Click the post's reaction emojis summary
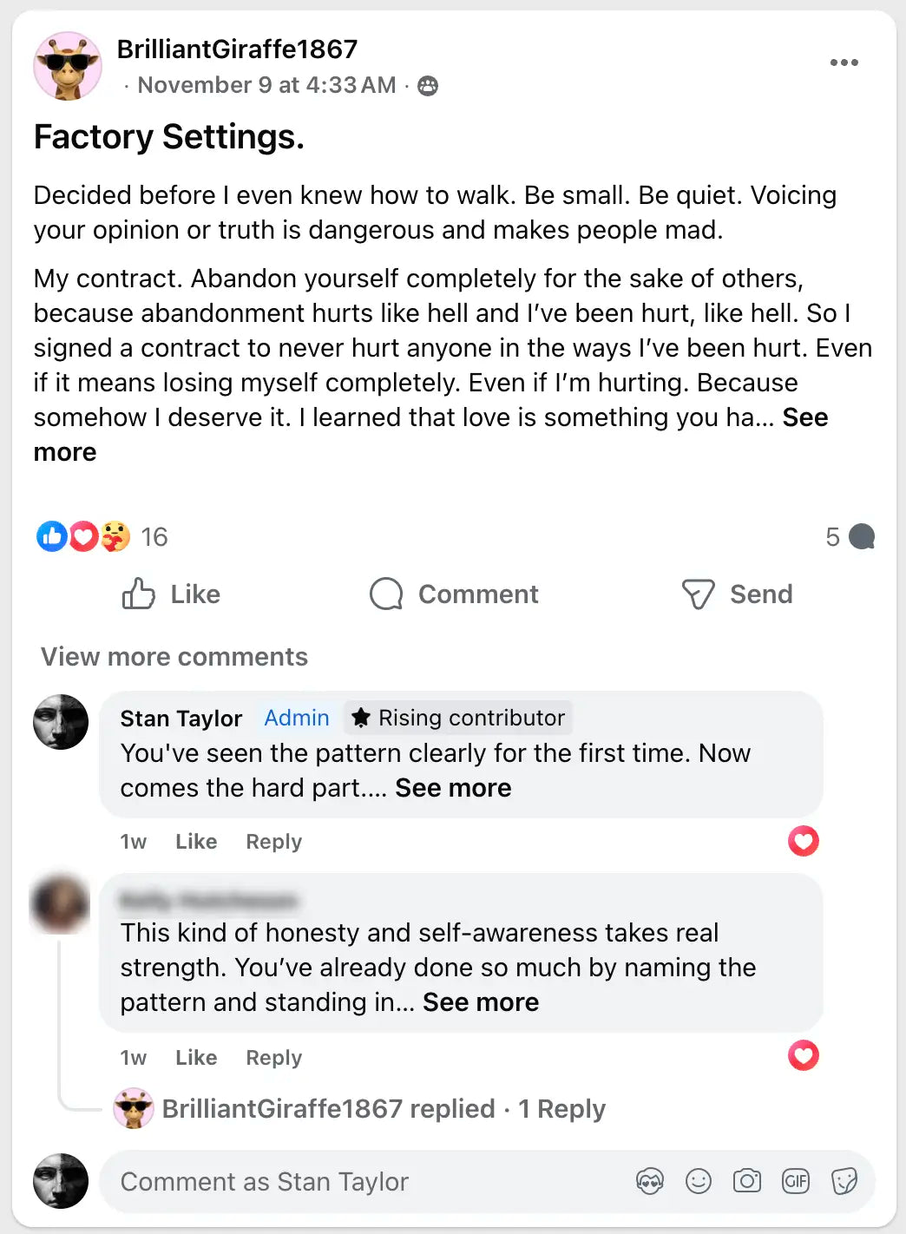Screen dimensions: 906x1234 [83, 537]
